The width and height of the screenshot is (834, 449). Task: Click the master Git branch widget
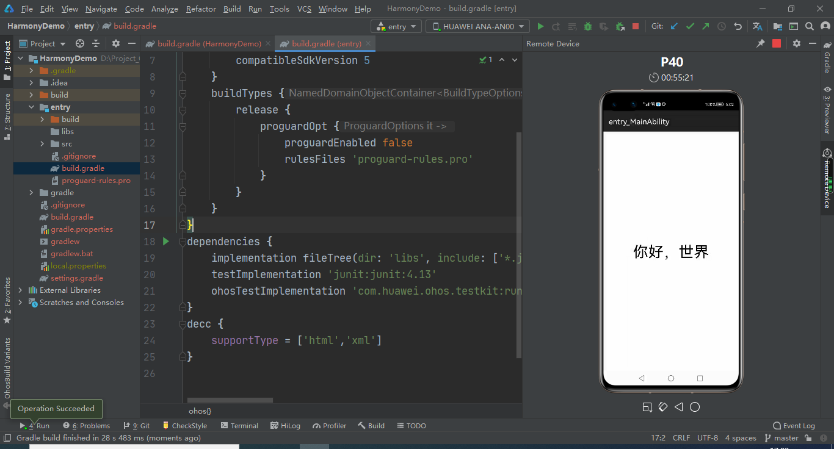(x=780, y=438)
